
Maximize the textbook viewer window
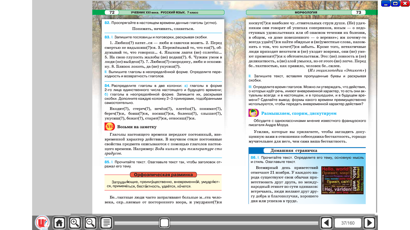395,4
